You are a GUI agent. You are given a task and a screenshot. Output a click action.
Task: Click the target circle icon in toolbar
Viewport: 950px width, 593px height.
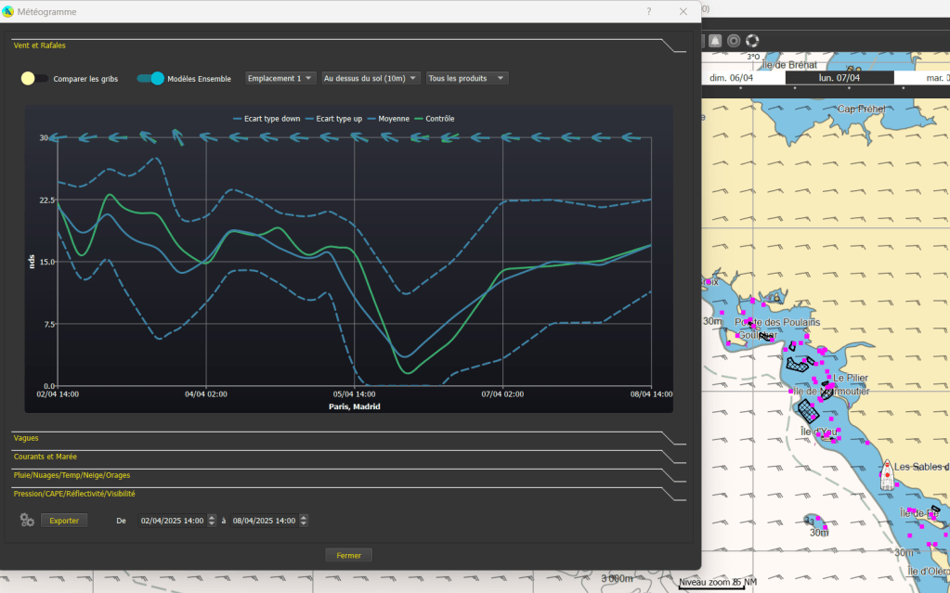tap(734, 41)
